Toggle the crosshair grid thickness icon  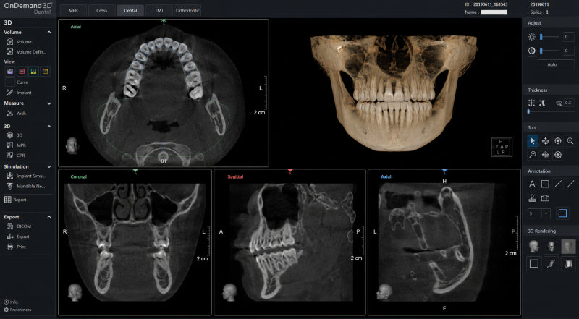coord(531,103)
